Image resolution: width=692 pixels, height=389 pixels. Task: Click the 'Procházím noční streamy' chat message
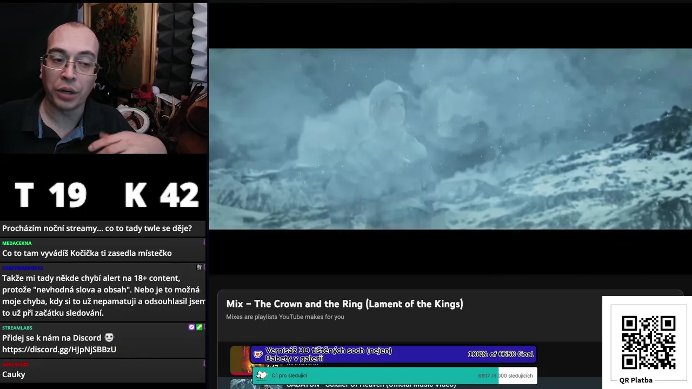click(97, 229)
